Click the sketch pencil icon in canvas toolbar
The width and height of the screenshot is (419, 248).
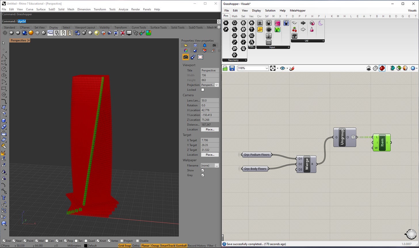[292, 68]
